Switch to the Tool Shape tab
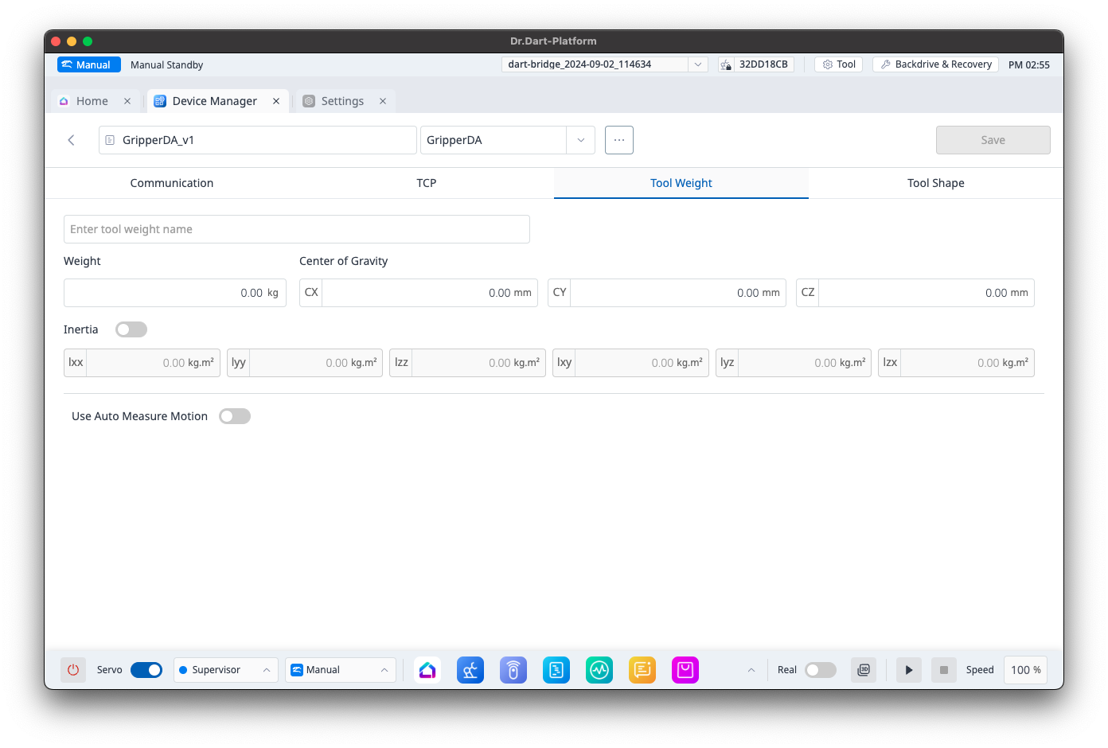Viewport: 1108px width, 748px height. [x=935, y=183]
